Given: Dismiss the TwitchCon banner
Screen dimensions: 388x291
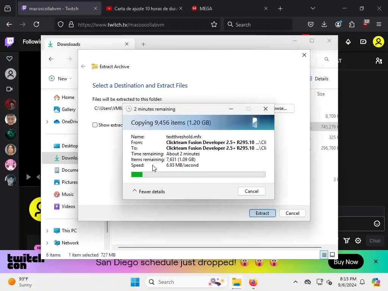Looking at the screenshot, I should pyautogui.click(x=375, y=261).
